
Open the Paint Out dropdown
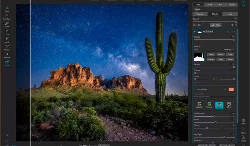pyautogui.click(x=229, y=50)
